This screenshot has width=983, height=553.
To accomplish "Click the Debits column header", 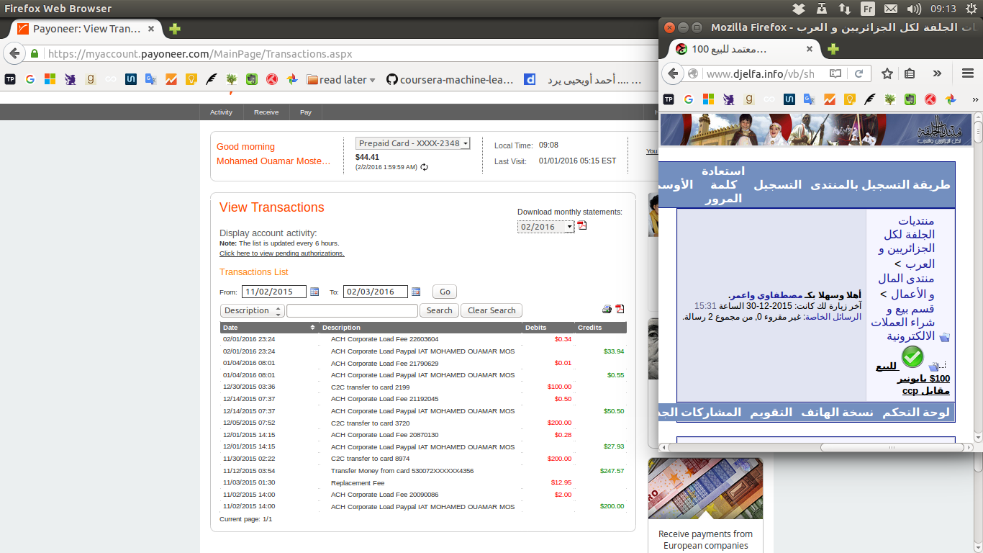I will click(x=548, y=328).
